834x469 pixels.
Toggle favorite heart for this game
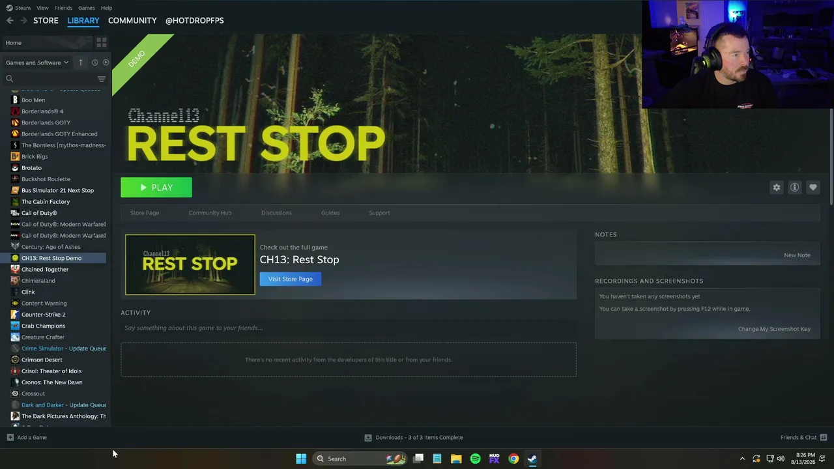pyautogui.click(x=813, y=188)
